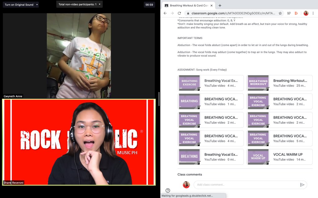Click VOCAL WARM UP thumbnail
Image resolution: width=318 pixels, height=198 pixels.
[258, 157]
